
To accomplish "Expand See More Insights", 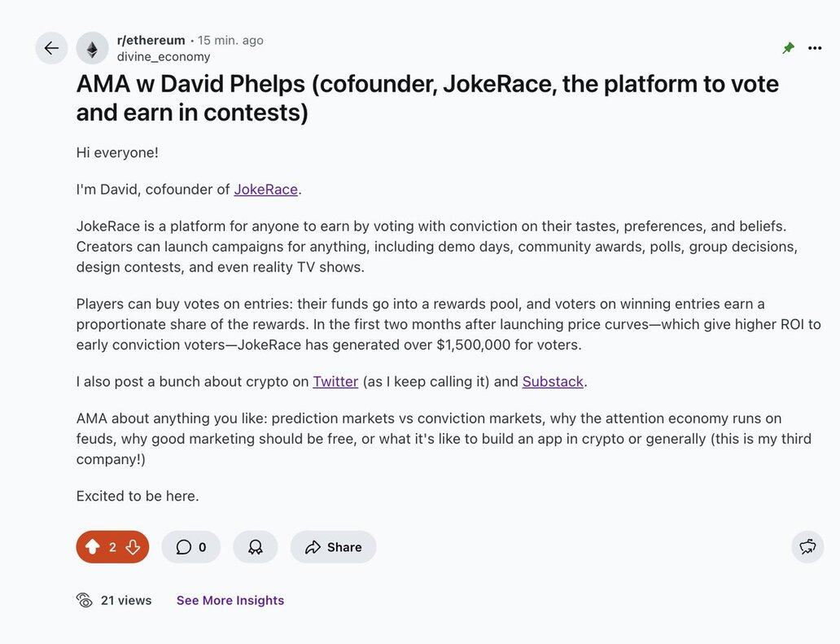I will pyautogui.click(x=230, y=600).
